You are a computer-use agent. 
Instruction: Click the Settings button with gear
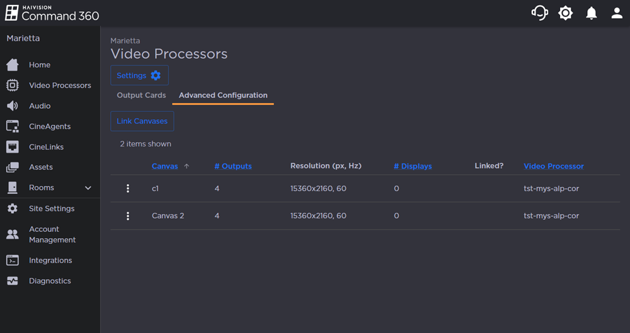coord(139,75)
